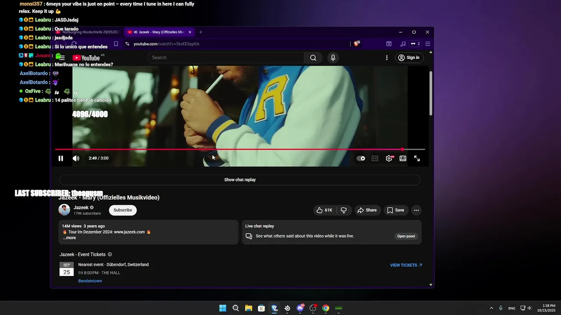Open the www.jazeek.com link in the description
The width and height of the screenshot is (561, 315).
tap(129, 232)
